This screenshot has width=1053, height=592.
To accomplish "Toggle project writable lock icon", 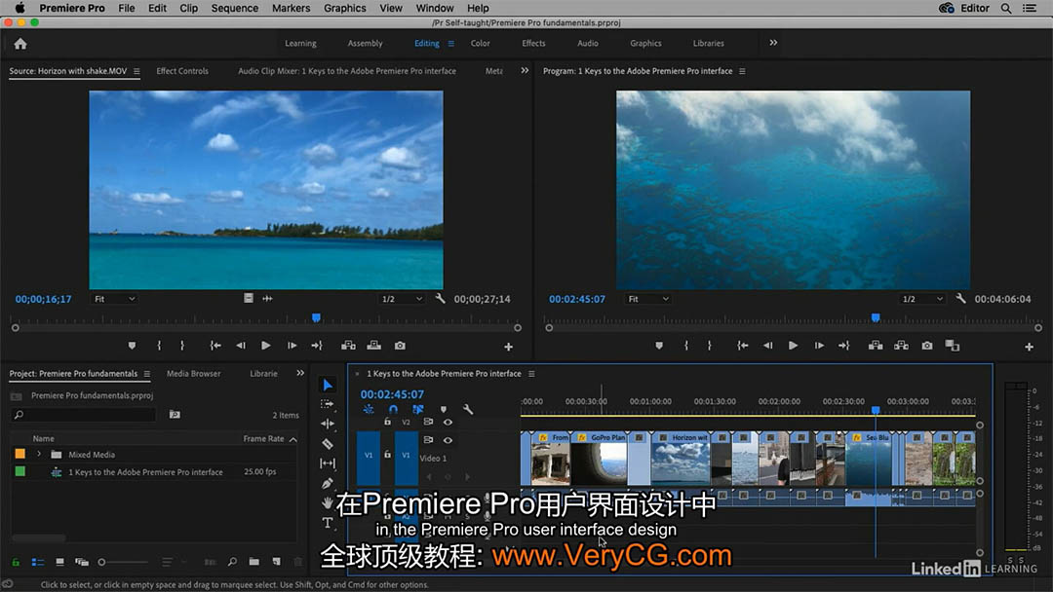I will [16, 562].
